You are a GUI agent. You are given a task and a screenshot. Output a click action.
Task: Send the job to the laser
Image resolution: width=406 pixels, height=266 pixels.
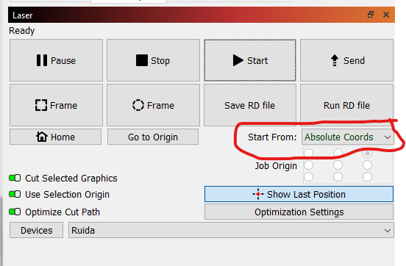point(346,60)
